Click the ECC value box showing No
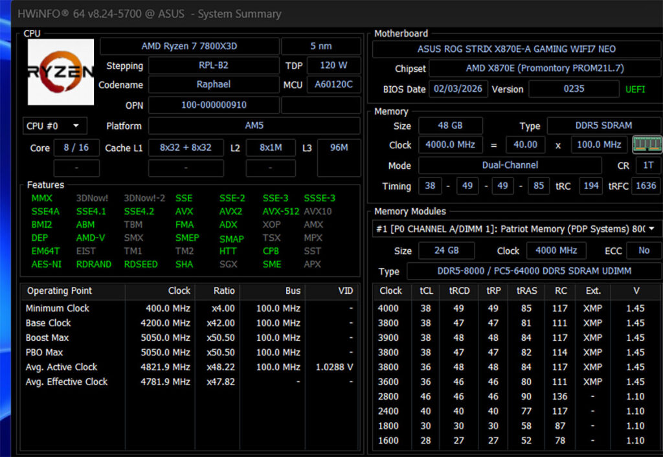This screenshot has height=457, width=663. coord(644,251)
